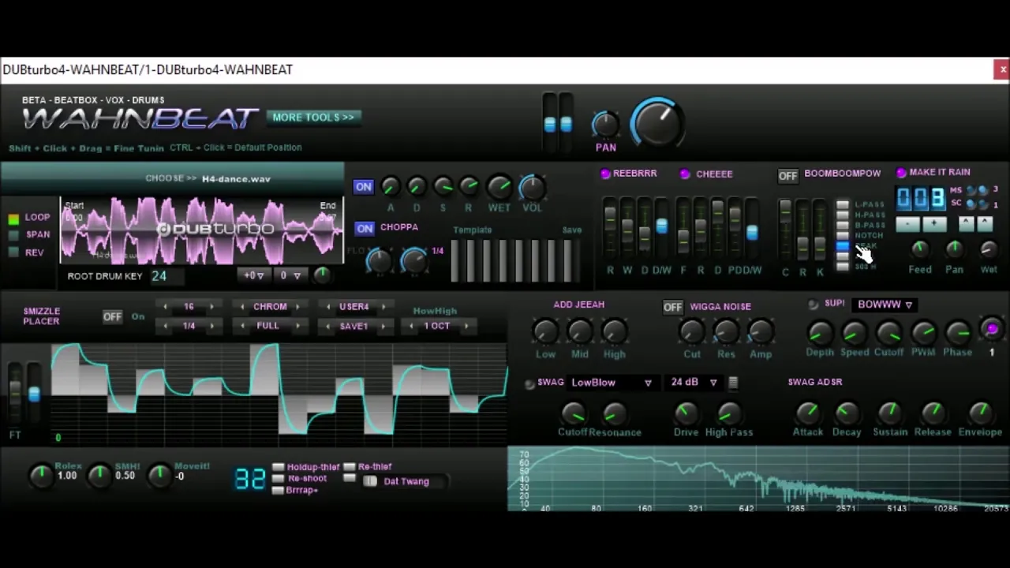Click right arrow of FULL selector

(297, 326)
